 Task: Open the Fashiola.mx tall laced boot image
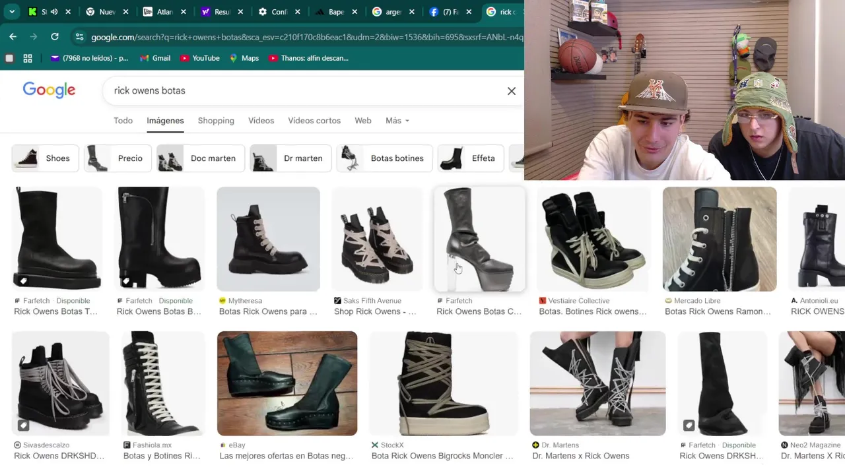[163, 383]
